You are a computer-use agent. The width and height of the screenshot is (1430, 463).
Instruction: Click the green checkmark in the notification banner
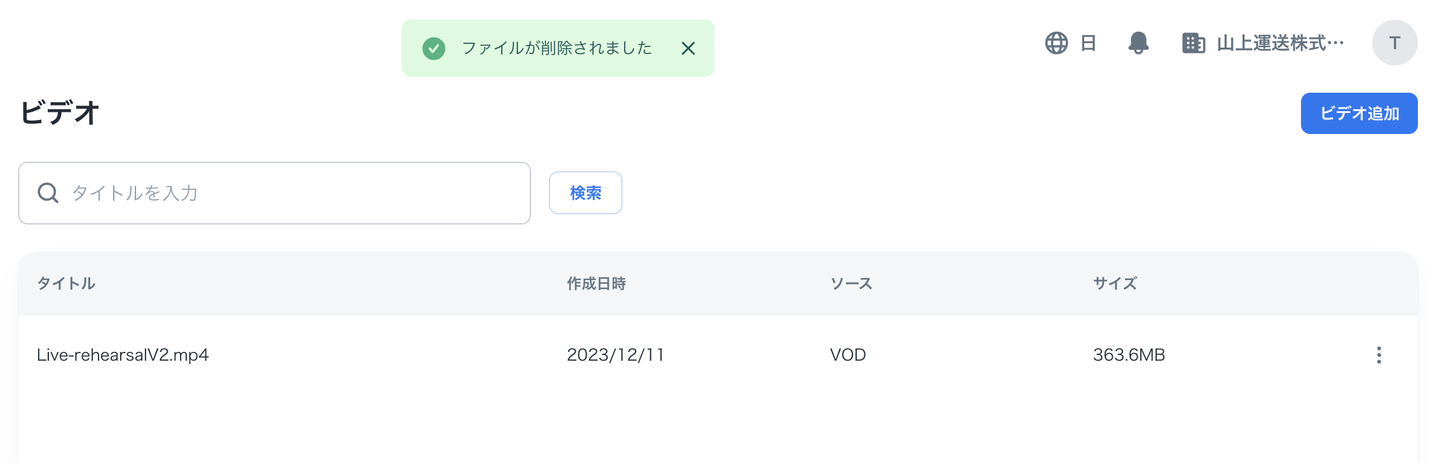(x=434, y=48)
